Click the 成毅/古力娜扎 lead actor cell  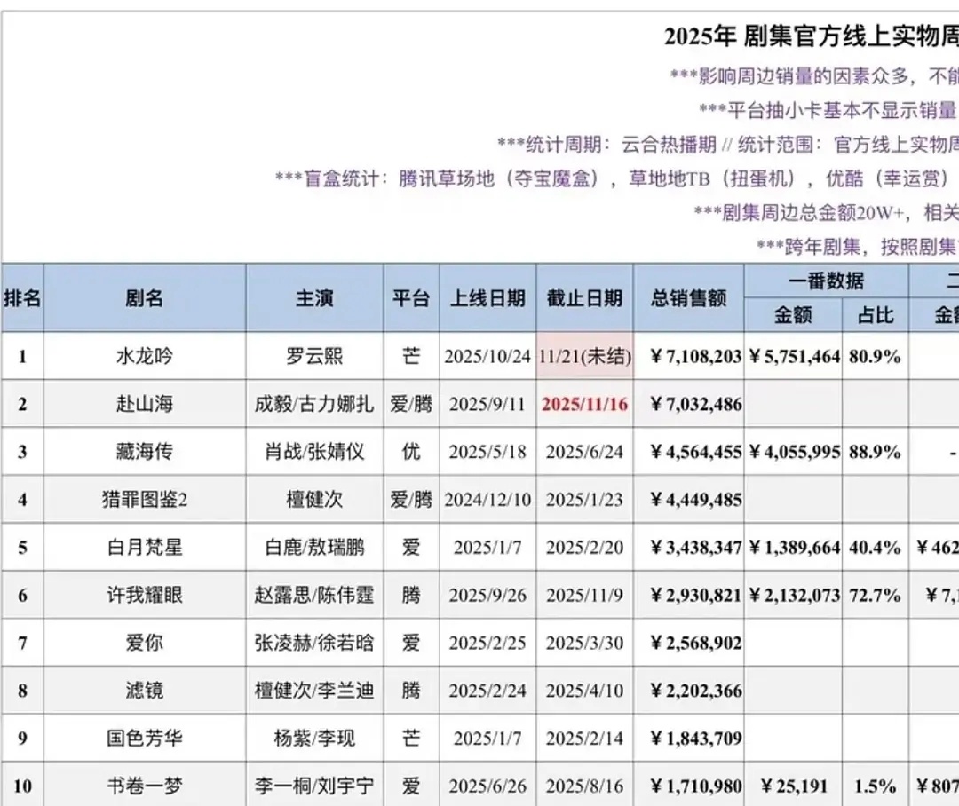tap(314, 404)
